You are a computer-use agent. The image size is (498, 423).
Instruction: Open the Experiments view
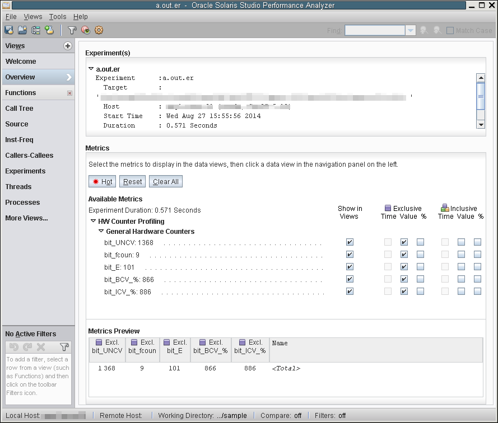38,171
